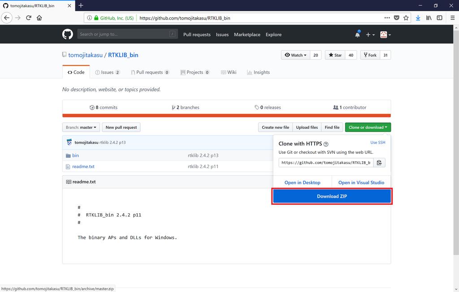The image size is (459, 292).
Task: Click the Find file button
Action: 332,127
